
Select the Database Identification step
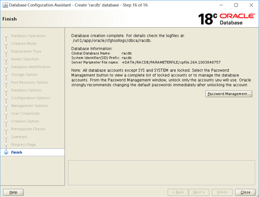tap(31, 67)
